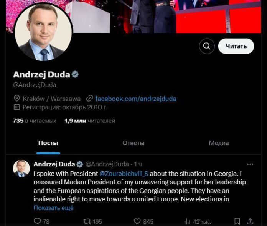Open 1,9 млн читателей followers list
Image resolution: width=267 pixels, height=226 pixels.
[x=90, y=121]
